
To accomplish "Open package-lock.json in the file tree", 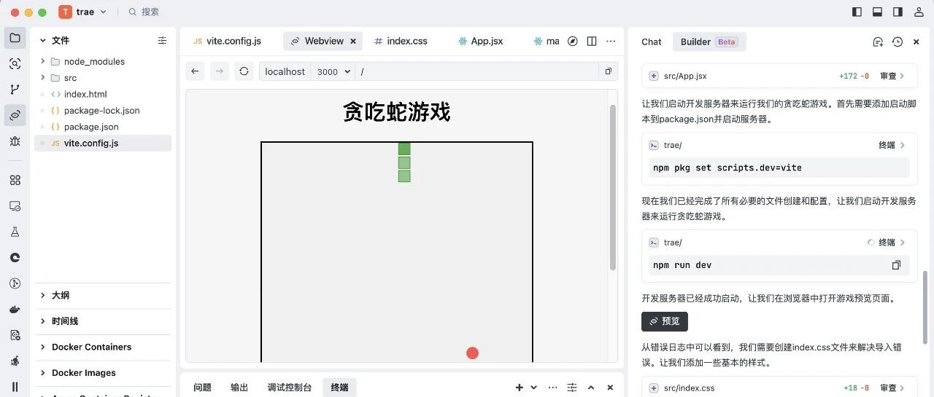I will 103,111.
